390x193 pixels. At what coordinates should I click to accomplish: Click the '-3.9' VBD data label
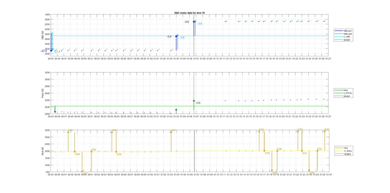[169, 36]
